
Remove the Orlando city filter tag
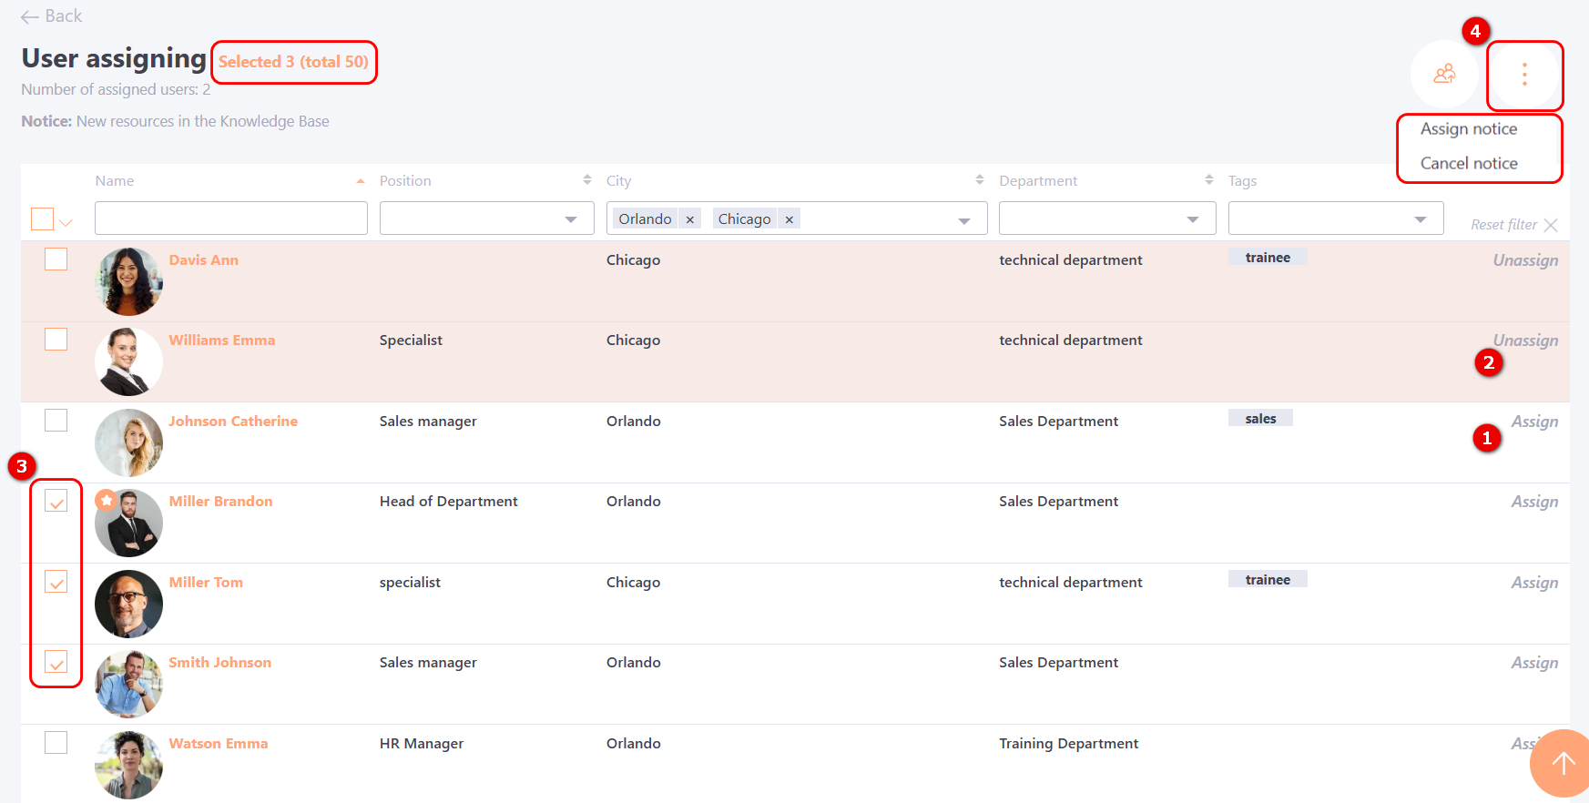click(x=690, y=219)
